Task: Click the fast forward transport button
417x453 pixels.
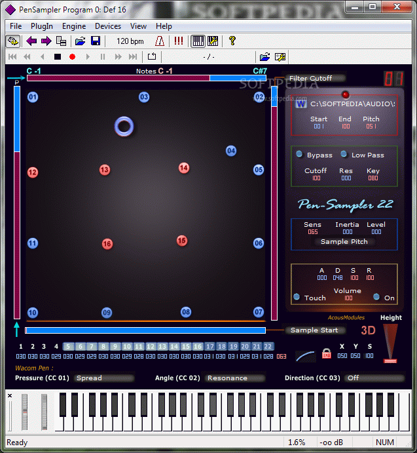Action: point(118,56)
